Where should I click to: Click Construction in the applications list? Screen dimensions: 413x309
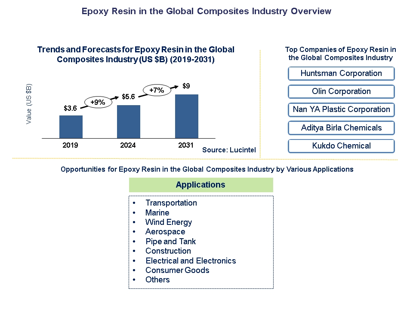tap(168, 251)
